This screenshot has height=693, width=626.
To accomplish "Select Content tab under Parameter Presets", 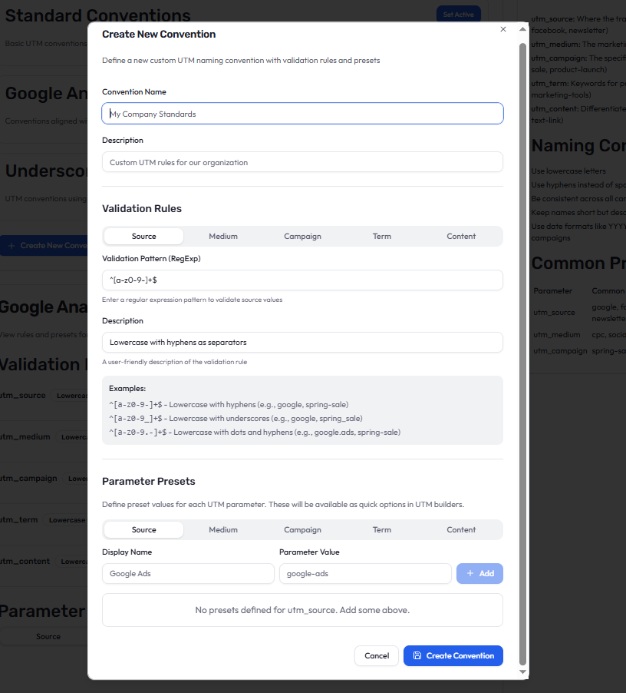I will click(461, 529).
